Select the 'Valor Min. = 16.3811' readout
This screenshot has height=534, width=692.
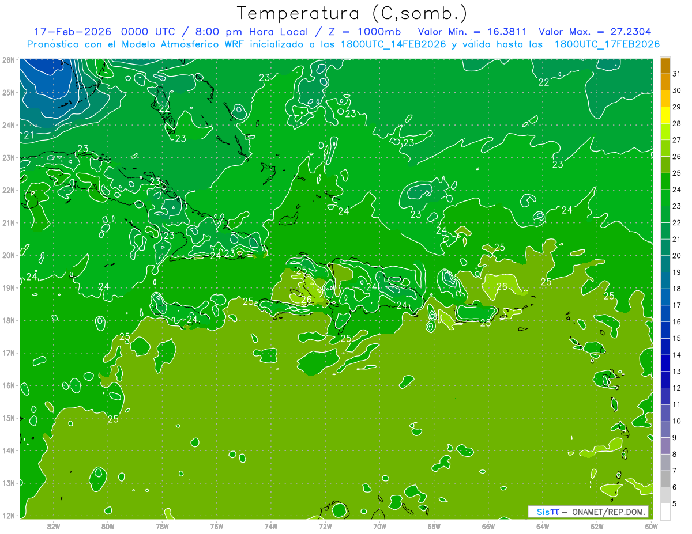click(472, 32)
